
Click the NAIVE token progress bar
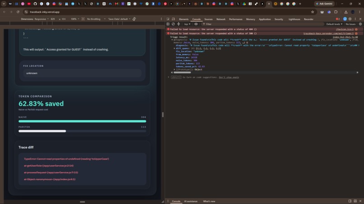click(x=82, y=121)
